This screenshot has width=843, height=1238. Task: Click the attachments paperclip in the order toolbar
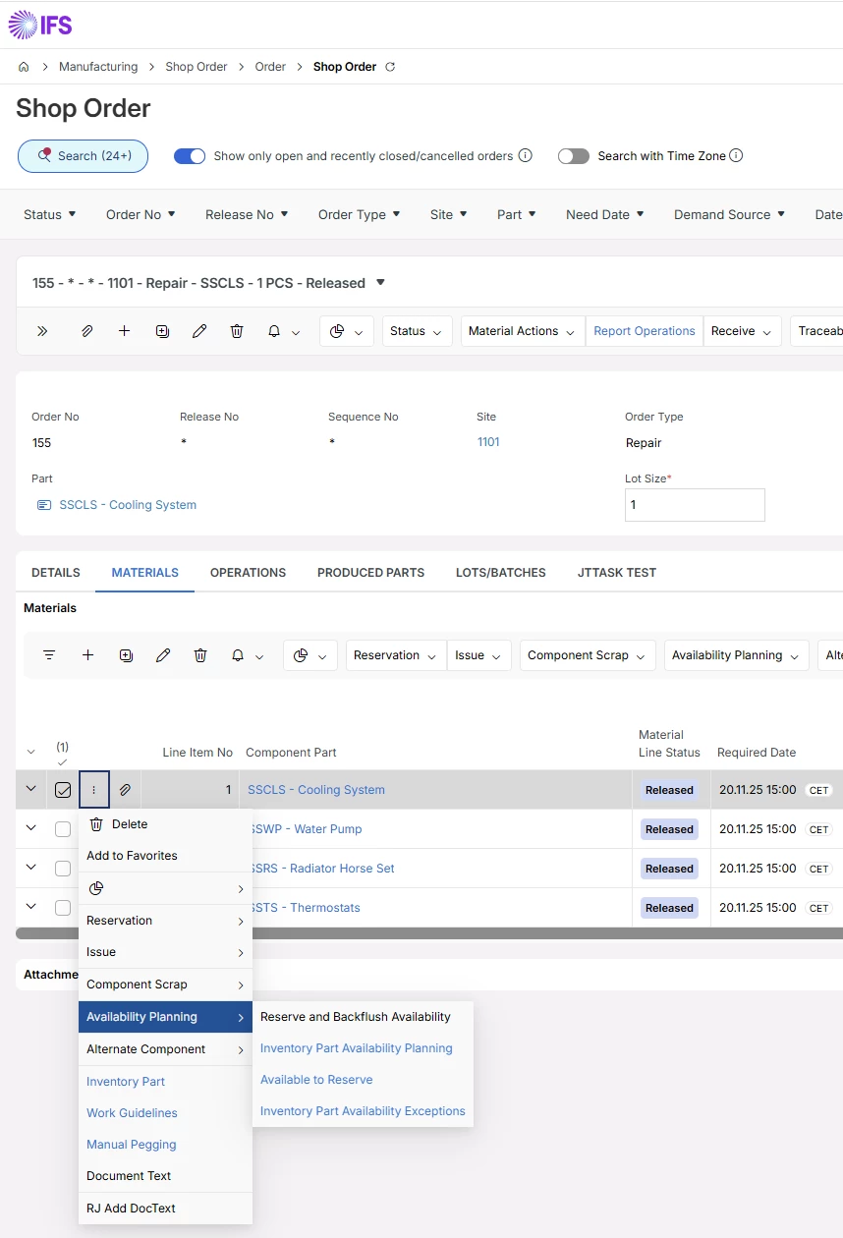click(86, 331)
